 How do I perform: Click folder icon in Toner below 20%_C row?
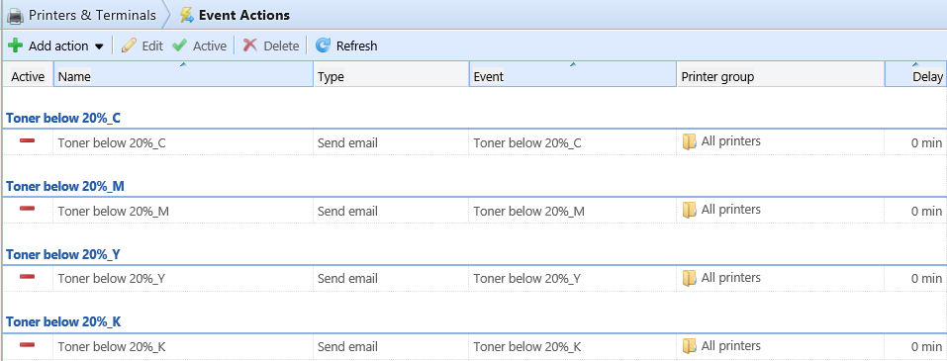coord(689,141)
